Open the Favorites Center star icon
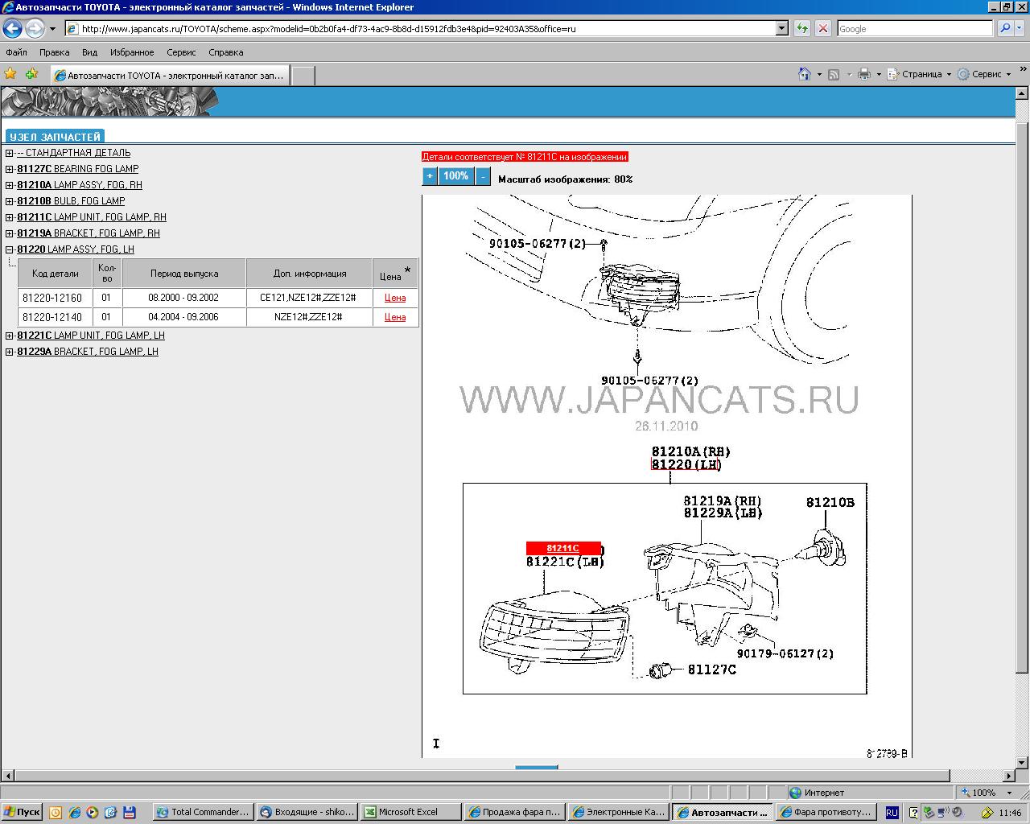1030x824 pixels. tap(10, 74)
